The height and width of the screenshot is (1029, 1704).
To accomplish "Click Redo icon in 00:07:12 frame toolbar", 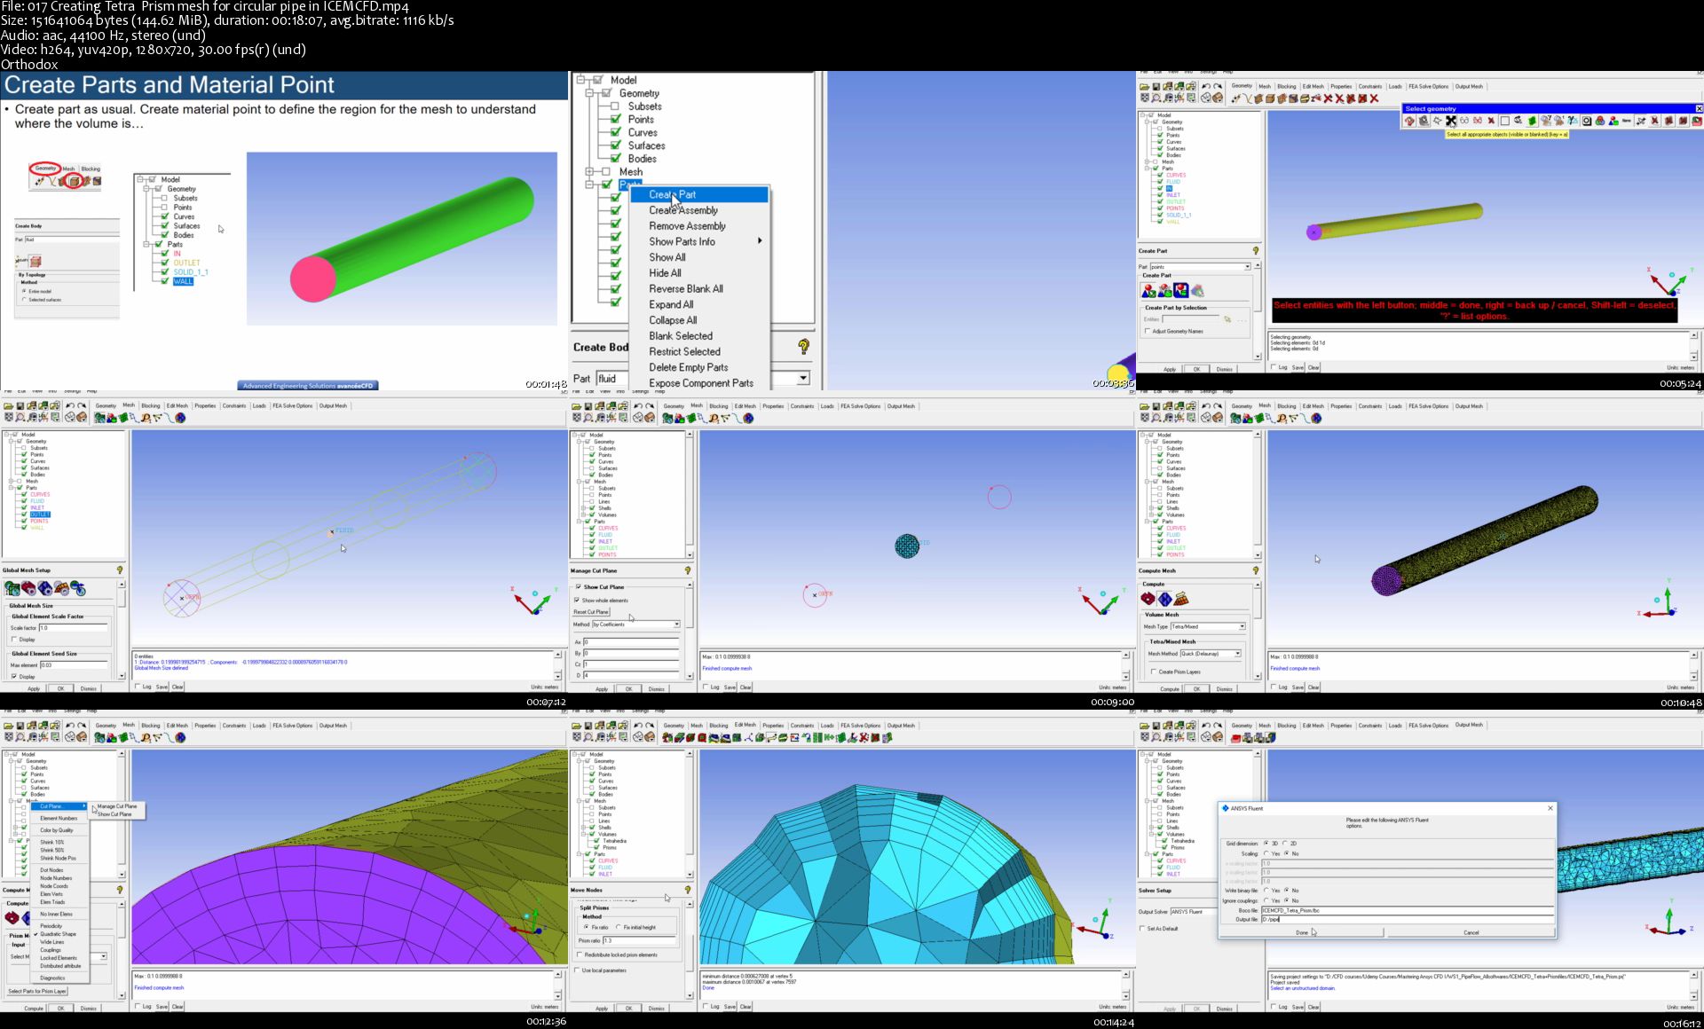I will pyautogui.click(x=82, y=405).
